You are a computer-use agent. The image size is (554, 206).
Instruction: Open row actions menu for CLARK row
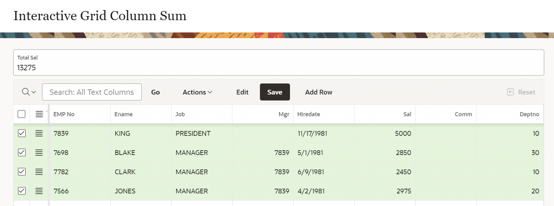click(x=39, y=172)
